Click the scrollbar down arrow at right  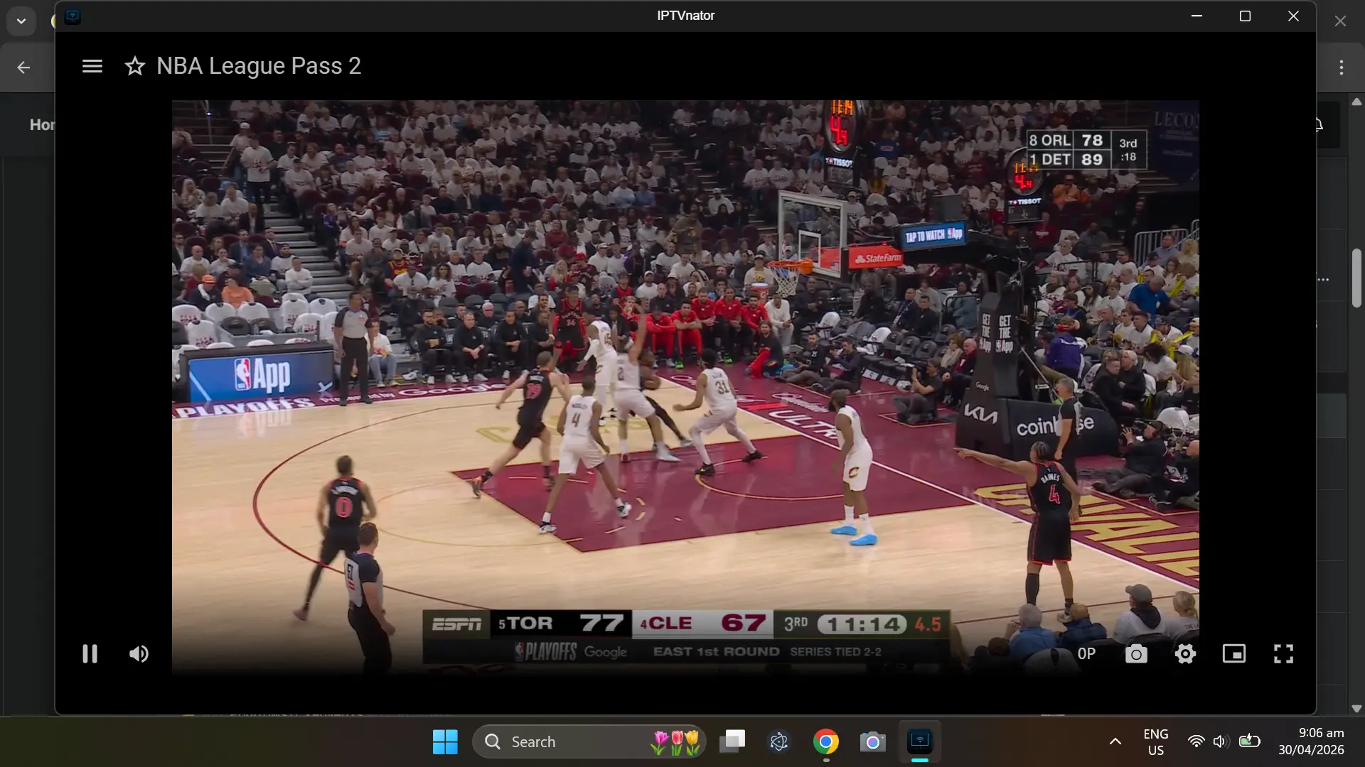point(1356,708)
